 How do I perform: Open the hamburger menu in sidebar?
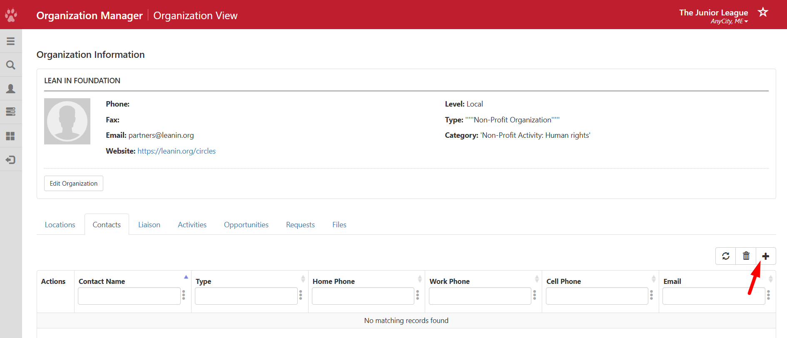11,41
